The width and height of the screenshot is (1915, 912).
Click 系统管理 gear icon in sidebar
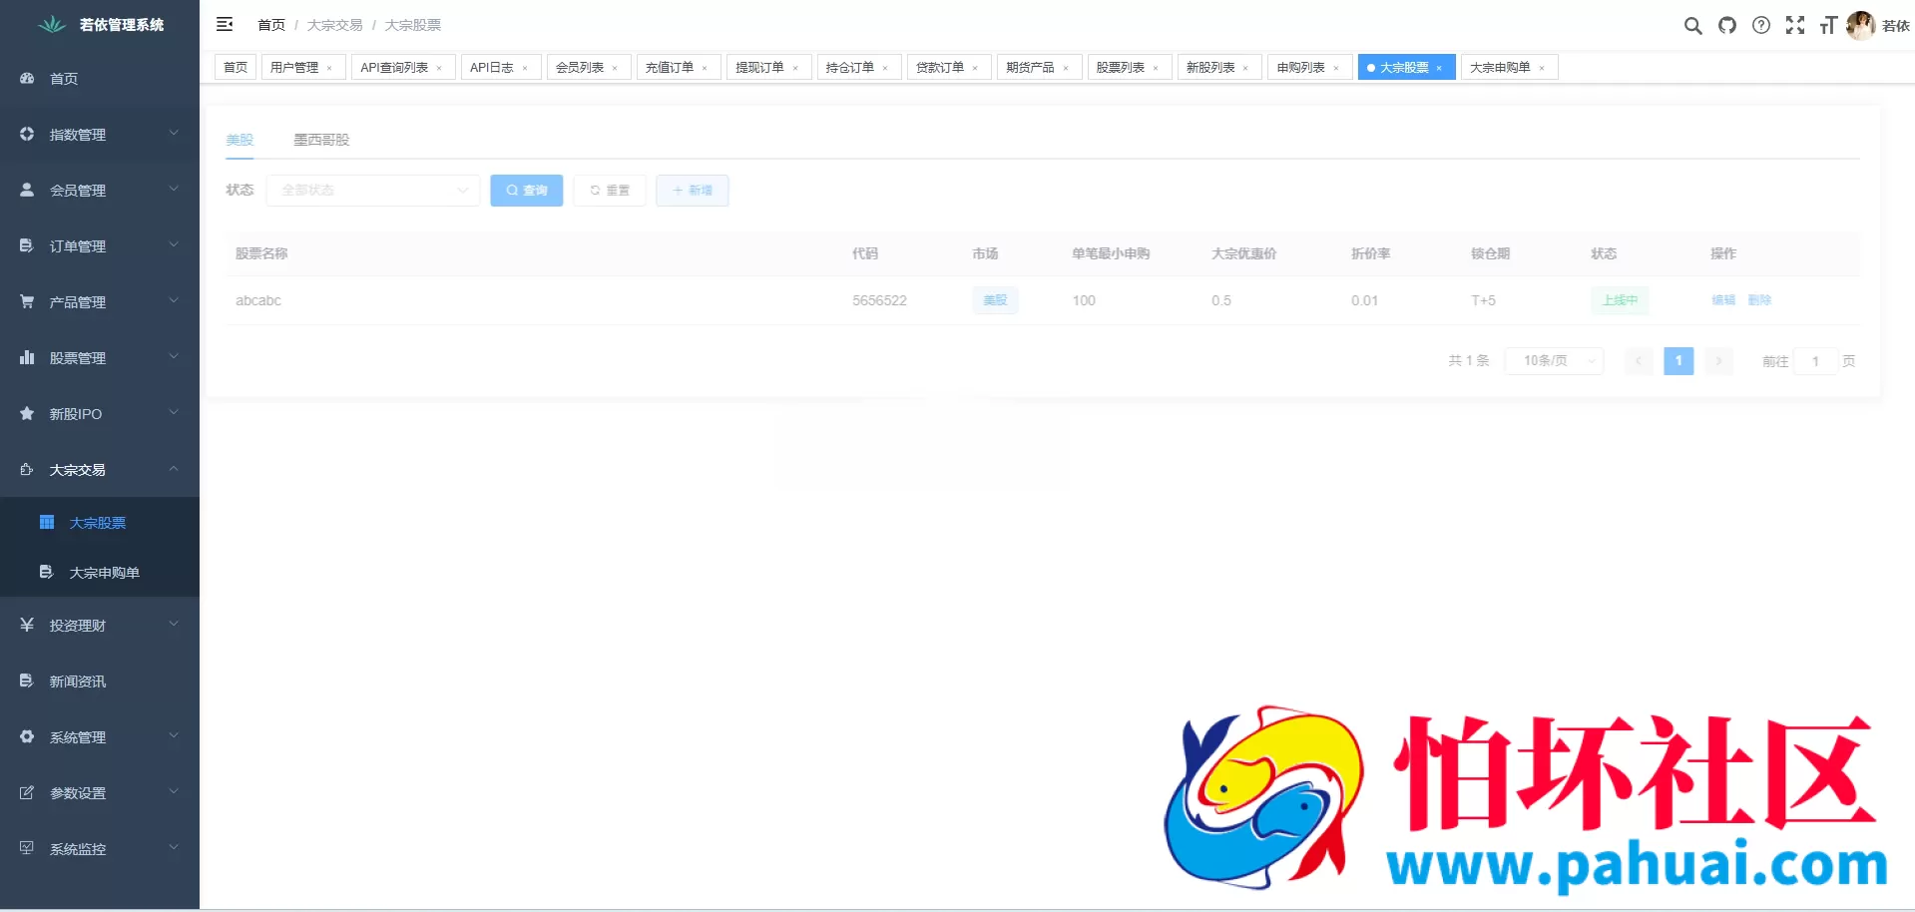27,736
